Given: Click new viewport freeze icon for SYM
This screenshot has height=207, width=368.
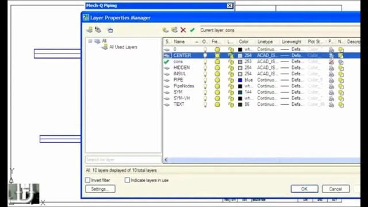Looking at the screenshot, I should (x=341, y=92).
